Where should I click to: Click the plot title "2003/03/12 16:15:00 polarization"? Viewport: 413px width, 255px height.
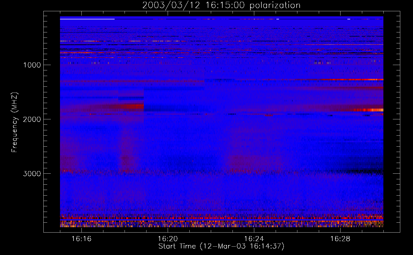[221, 5]
